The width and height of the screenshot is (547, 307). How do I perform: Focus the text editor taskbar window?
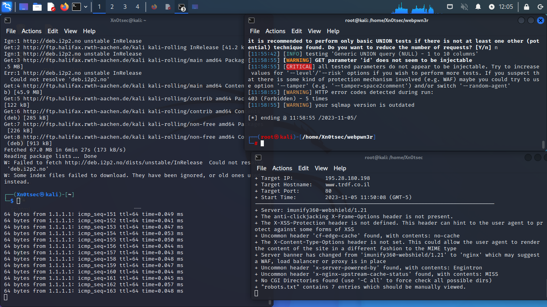(168, 7)
